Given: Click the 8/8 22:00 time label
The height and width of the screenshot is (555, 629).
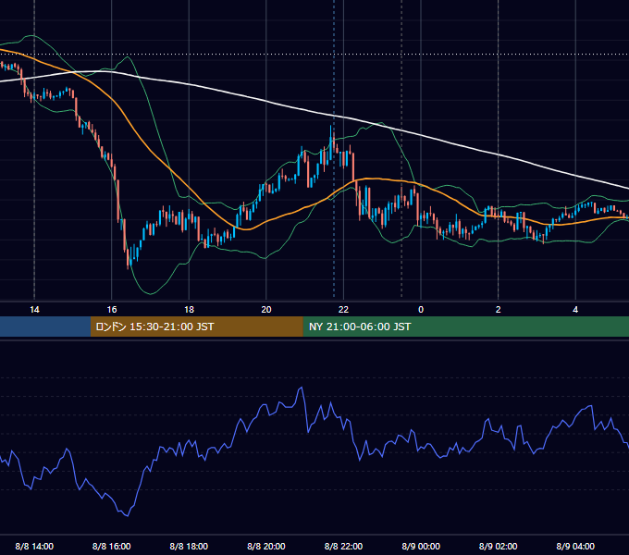Looking at the screenshot, I should click(343, 546).
